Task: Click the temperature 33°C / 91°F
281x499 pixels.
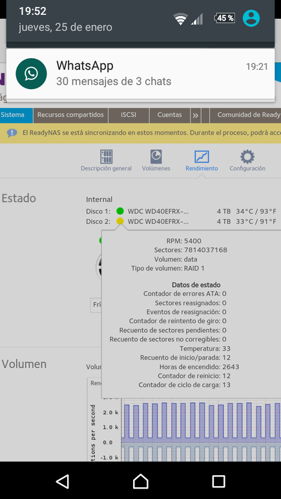Action: tap(256, 221)
